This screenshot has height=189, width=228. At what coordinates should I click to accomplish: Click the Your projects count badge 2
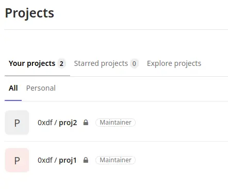(61, 64)
